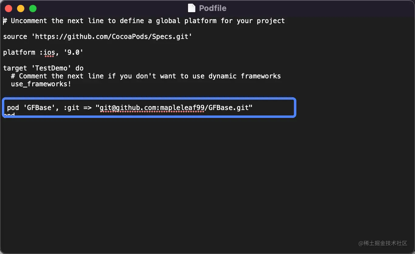This screenshot has width=415, height=254.
Task: Click the 'use_frameworks!' line
Action: click(41, 84)
